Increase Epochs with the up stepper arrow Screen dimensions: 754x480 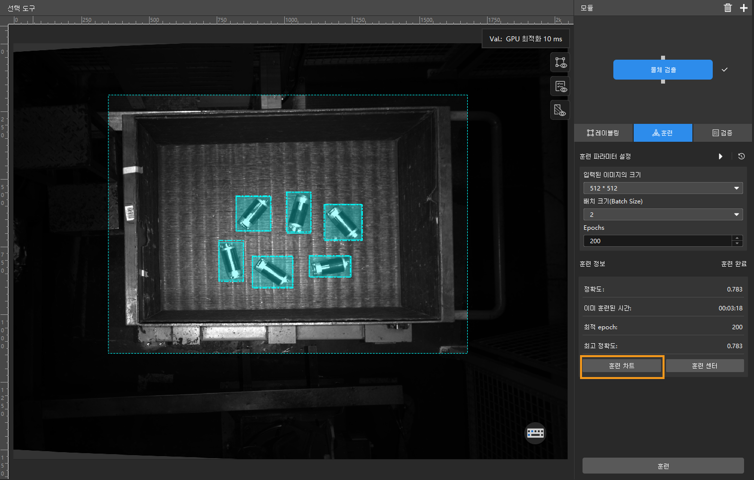pyautogui.click(x=738, y=238)
